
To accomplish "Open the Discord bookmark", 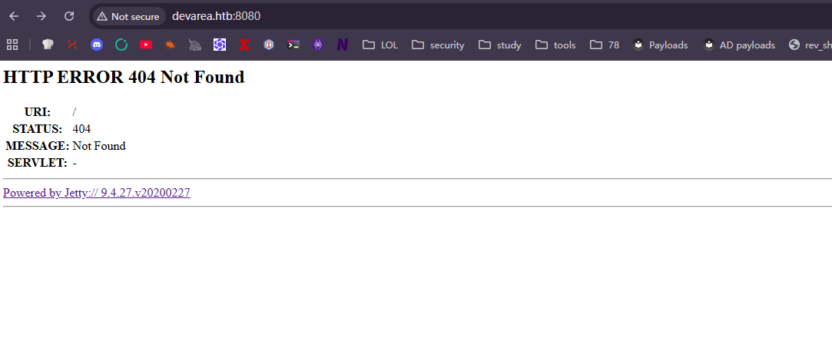I will point(97,45).
